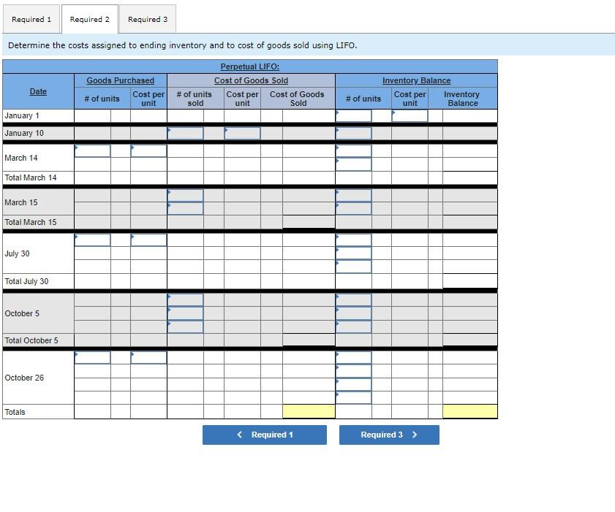Viewport: 615px width, 512px height.
Task: Click the Total March 14 row label
Action: [31, 177]
